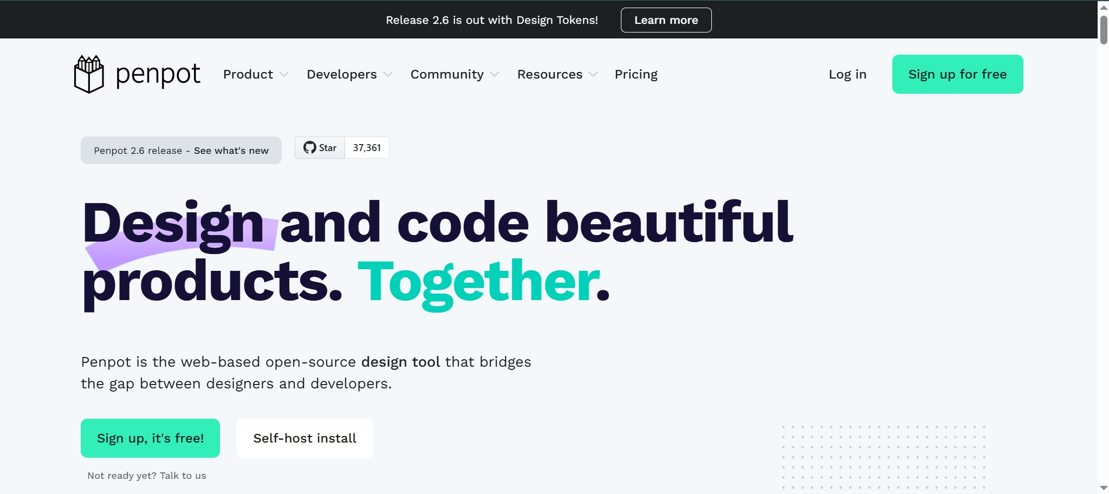Viewport: 1109px width, 494px height.
Task: Open the Pricing page
Action: 635,74
